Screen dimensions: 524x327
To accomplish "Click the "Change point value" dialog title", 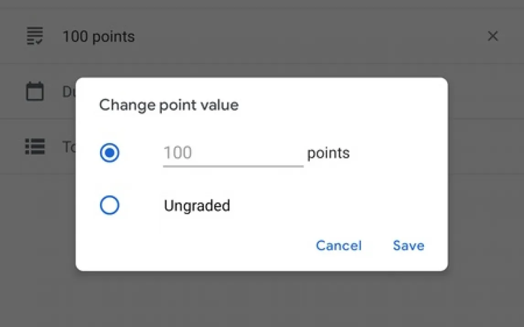I will coord(169,105).
